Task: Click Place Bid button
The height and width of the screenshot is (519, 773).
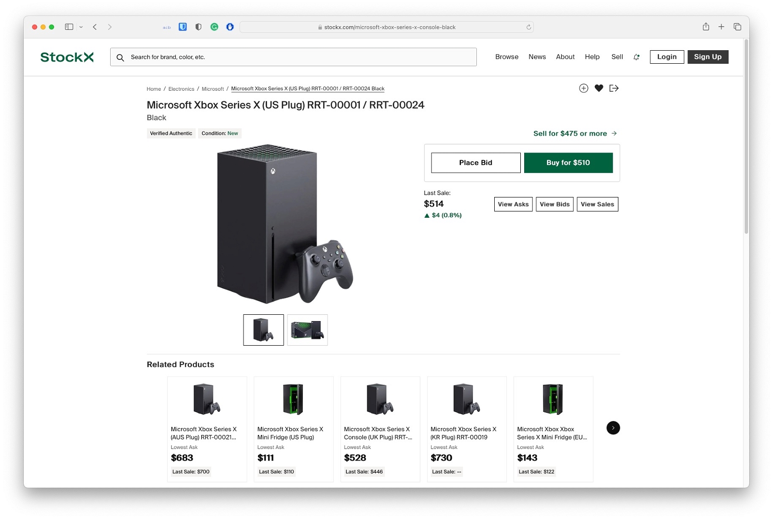Action: [476, 163]
